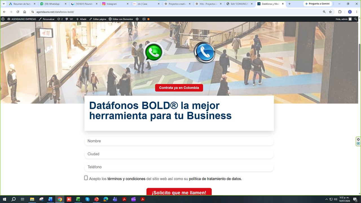This screenshot has width=361, height=203.
Task: Open the Chrome profile avatar
Action: (350, 12)
